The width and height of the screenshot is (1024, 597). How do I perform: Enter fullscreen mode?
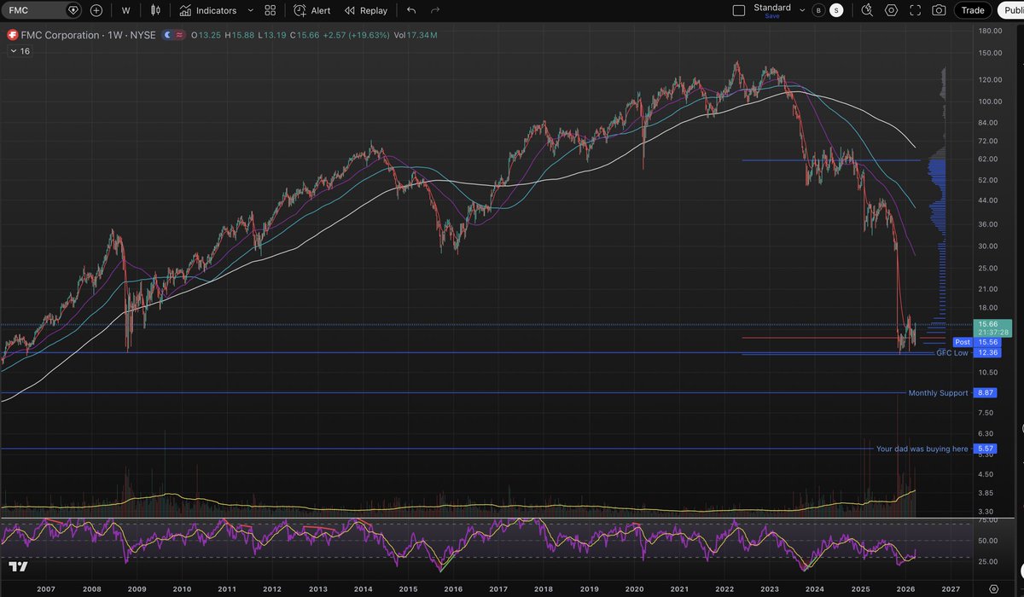pyautogui.click(x=916, y=10)
